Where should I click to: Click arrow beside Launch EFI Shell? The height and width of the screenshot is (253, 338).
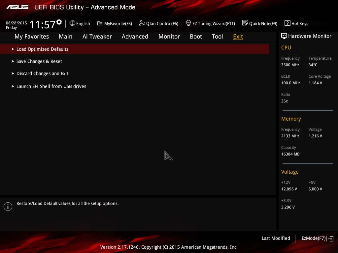click(13, 86)
